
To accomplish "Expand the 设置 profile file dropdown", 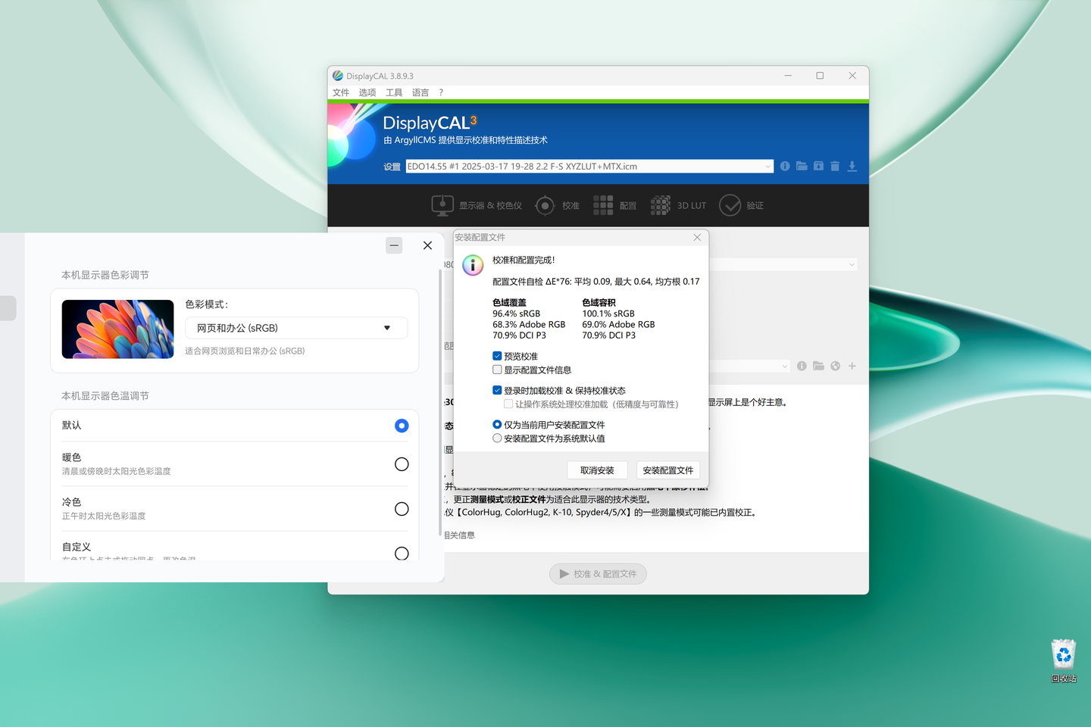I will 767,166.
